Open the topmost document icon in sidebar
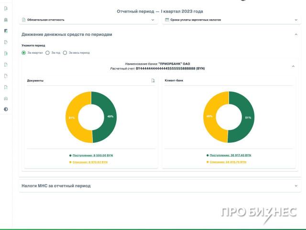This screenshot has height=230, width=306. 6,8
